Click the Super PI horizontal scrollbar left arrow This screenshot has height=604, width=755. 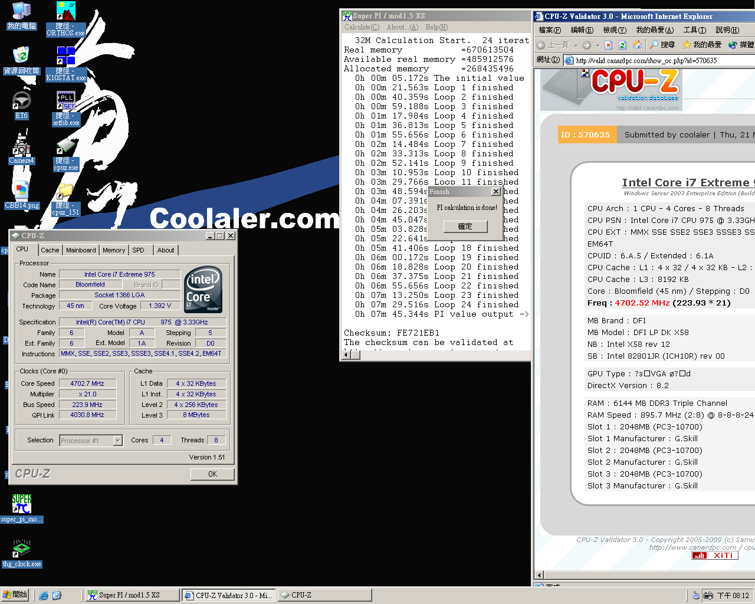coord(347,354)
